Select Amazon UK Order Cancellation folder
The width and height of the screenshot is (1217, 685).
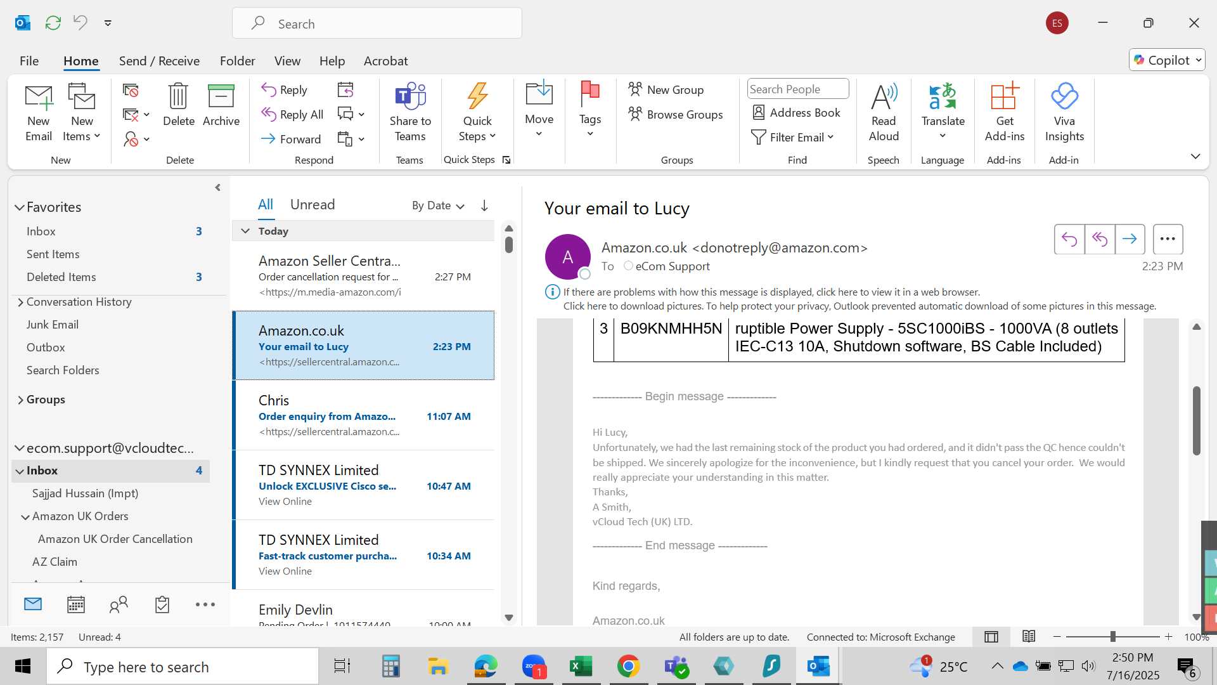click(115, 539)
